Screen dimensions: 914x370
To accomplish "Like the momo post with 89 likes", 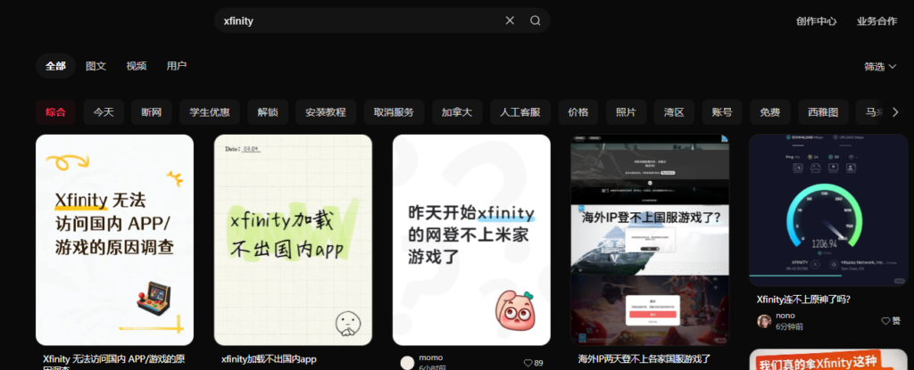I will [532, 363].
